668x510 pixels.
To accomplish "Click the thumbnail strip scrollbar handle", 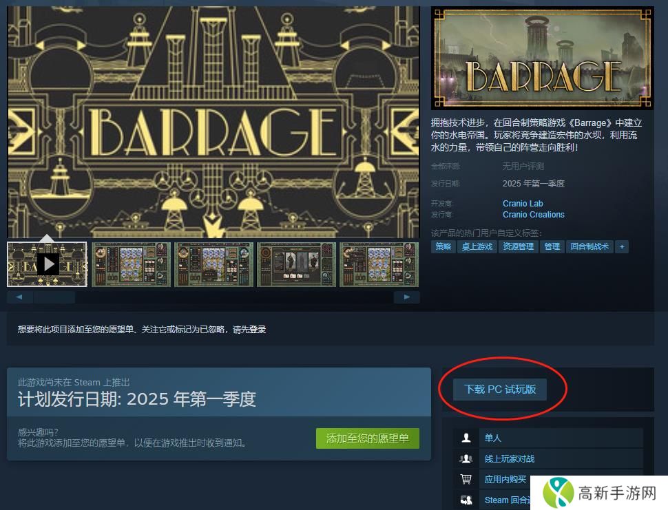I will pyautogui.click(x=54, y=297).
